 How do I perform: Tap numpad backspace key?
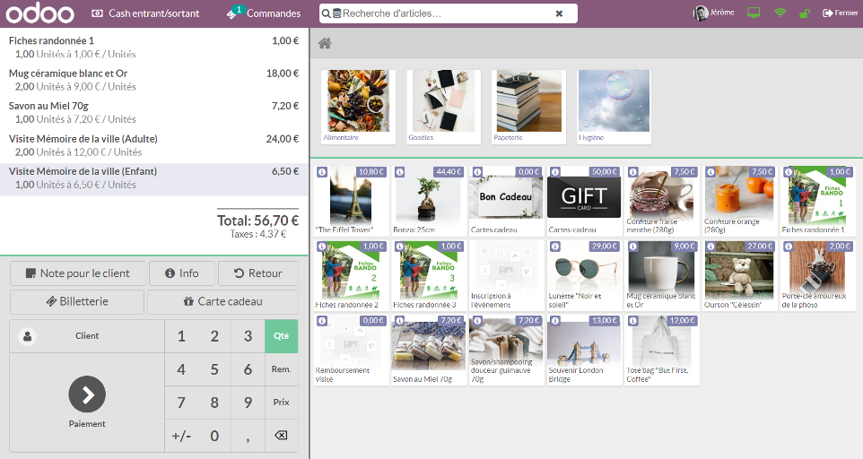(x=282, y=436)
